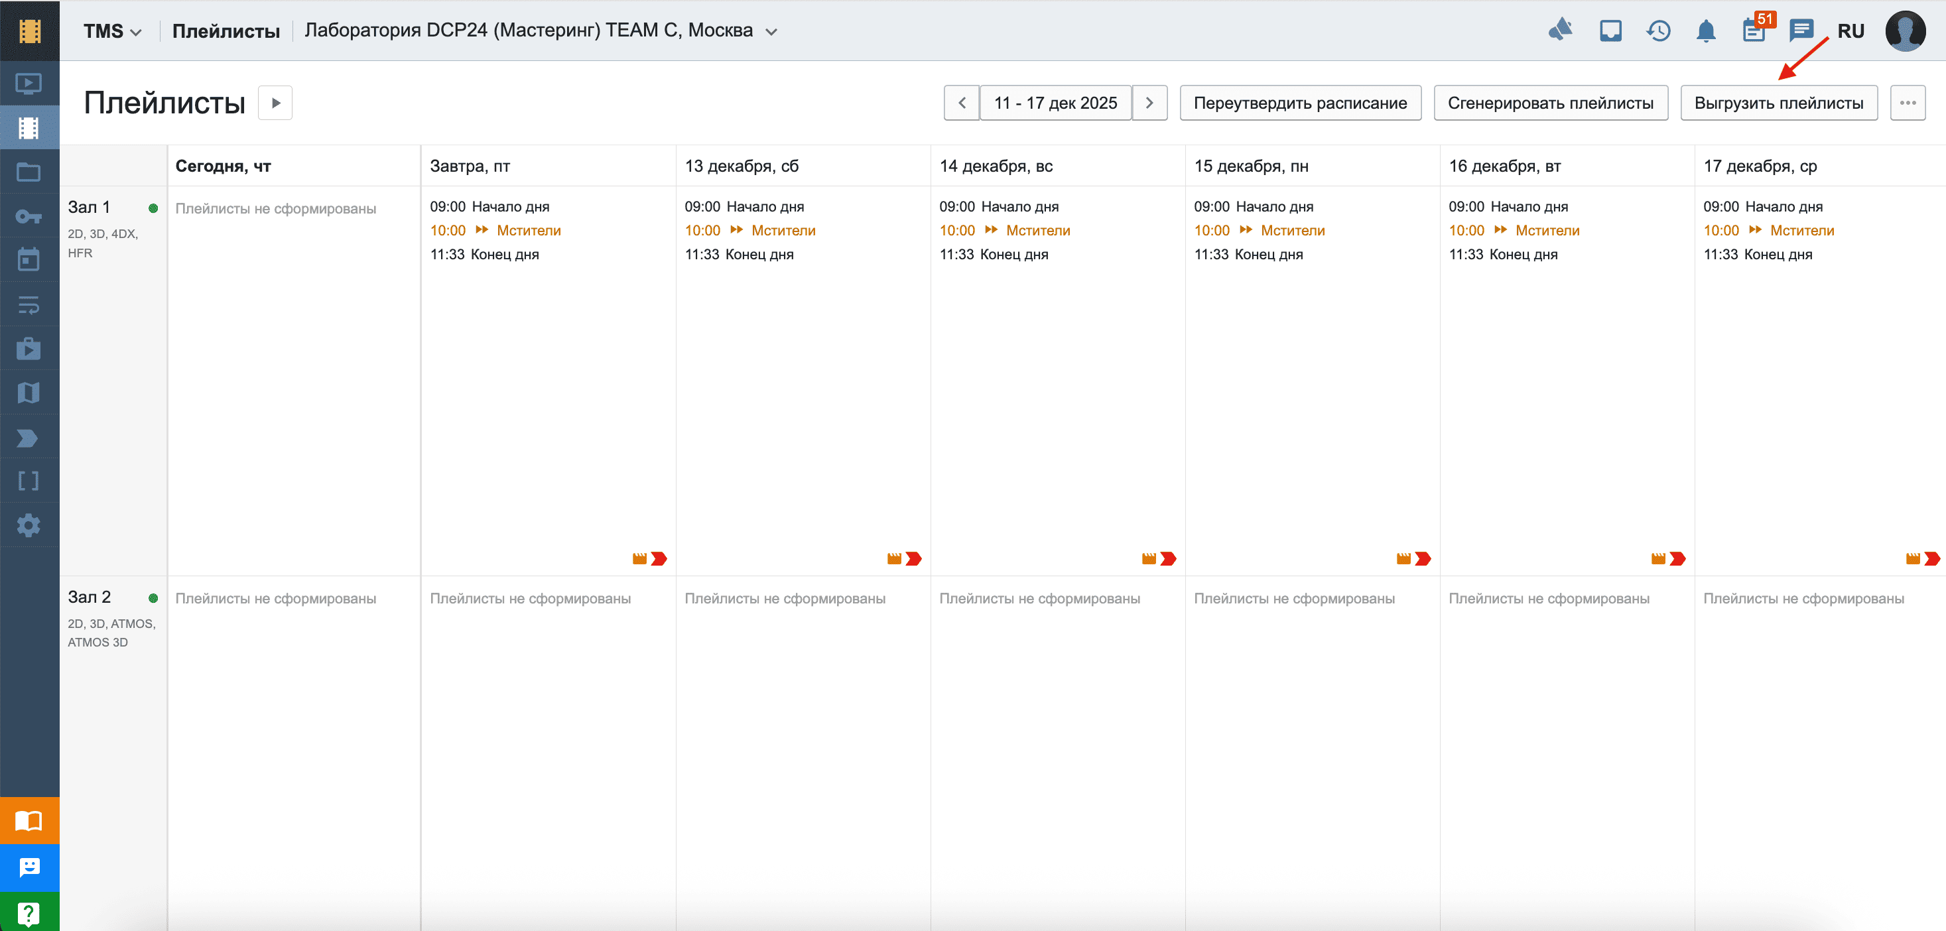Open the chat messages icon in header

coord(1801,31)
